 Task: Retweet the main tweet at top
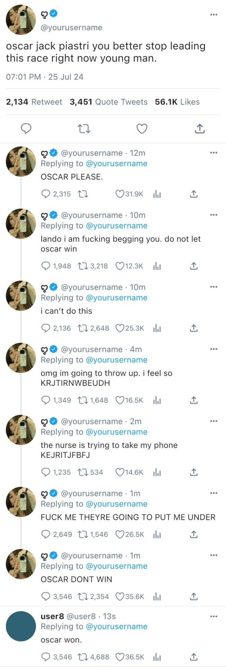point(84,129)
